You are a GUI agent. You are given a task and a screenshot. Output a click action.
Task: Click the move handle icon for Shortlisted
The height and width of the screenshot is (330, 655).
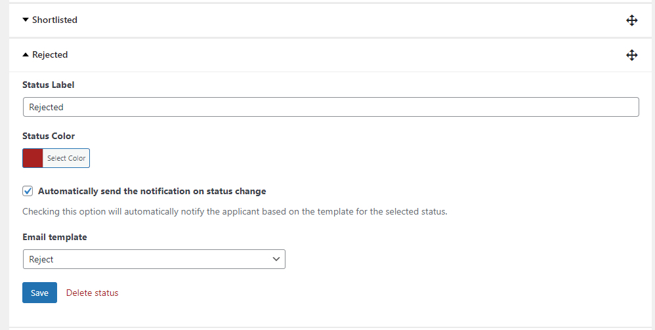coord(631,20)
